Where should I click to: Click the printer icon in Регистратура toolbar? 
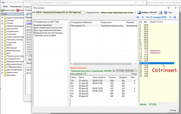tap(160, 12)
